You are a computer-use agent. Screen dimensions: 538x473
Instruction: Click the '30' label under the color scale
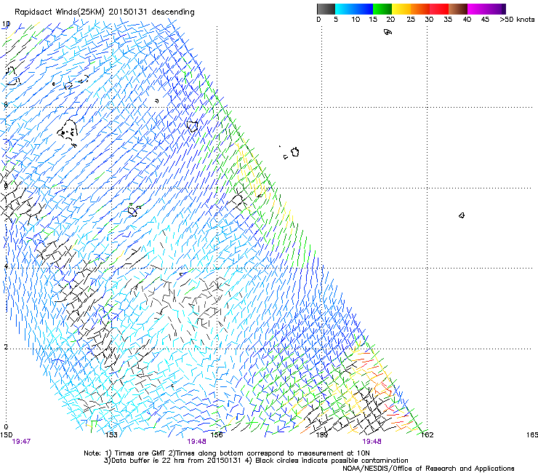click(429, 19)
